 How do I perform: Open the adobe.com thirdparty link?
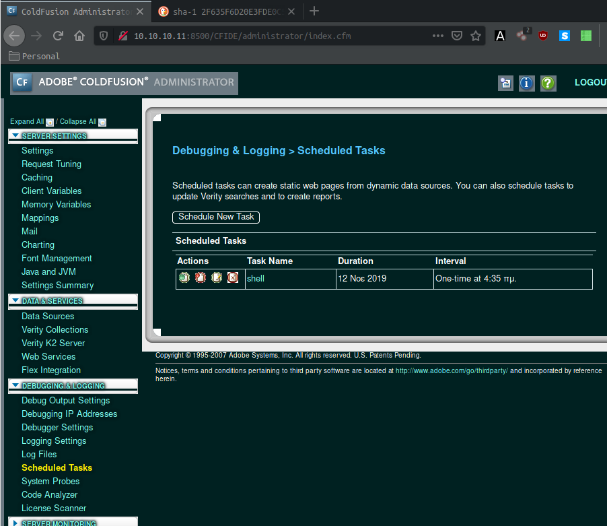coord(452,370)
